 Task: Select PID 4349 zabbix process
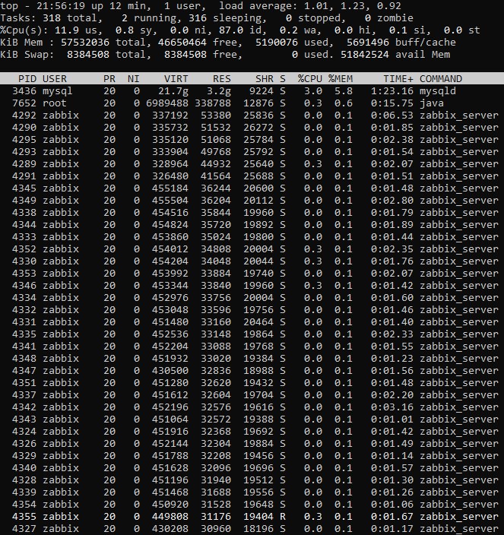coord(24,201)
